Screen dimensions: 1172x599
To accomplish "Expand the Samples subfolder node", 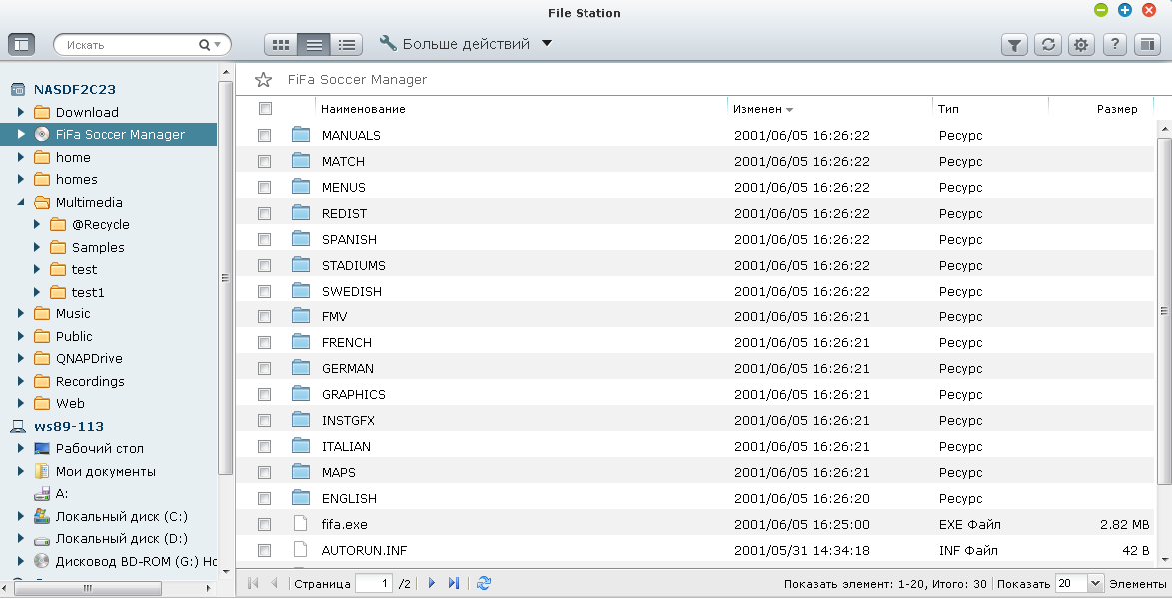I will coord(37,247).
